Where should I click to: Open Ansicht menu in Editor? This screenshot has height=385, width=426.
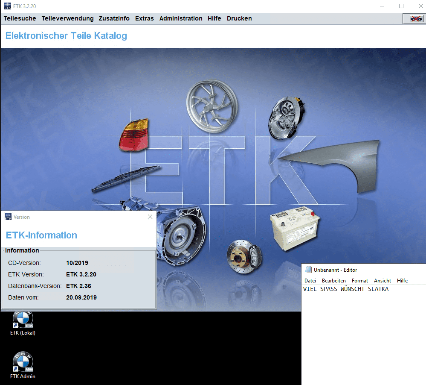coord(382,280)
